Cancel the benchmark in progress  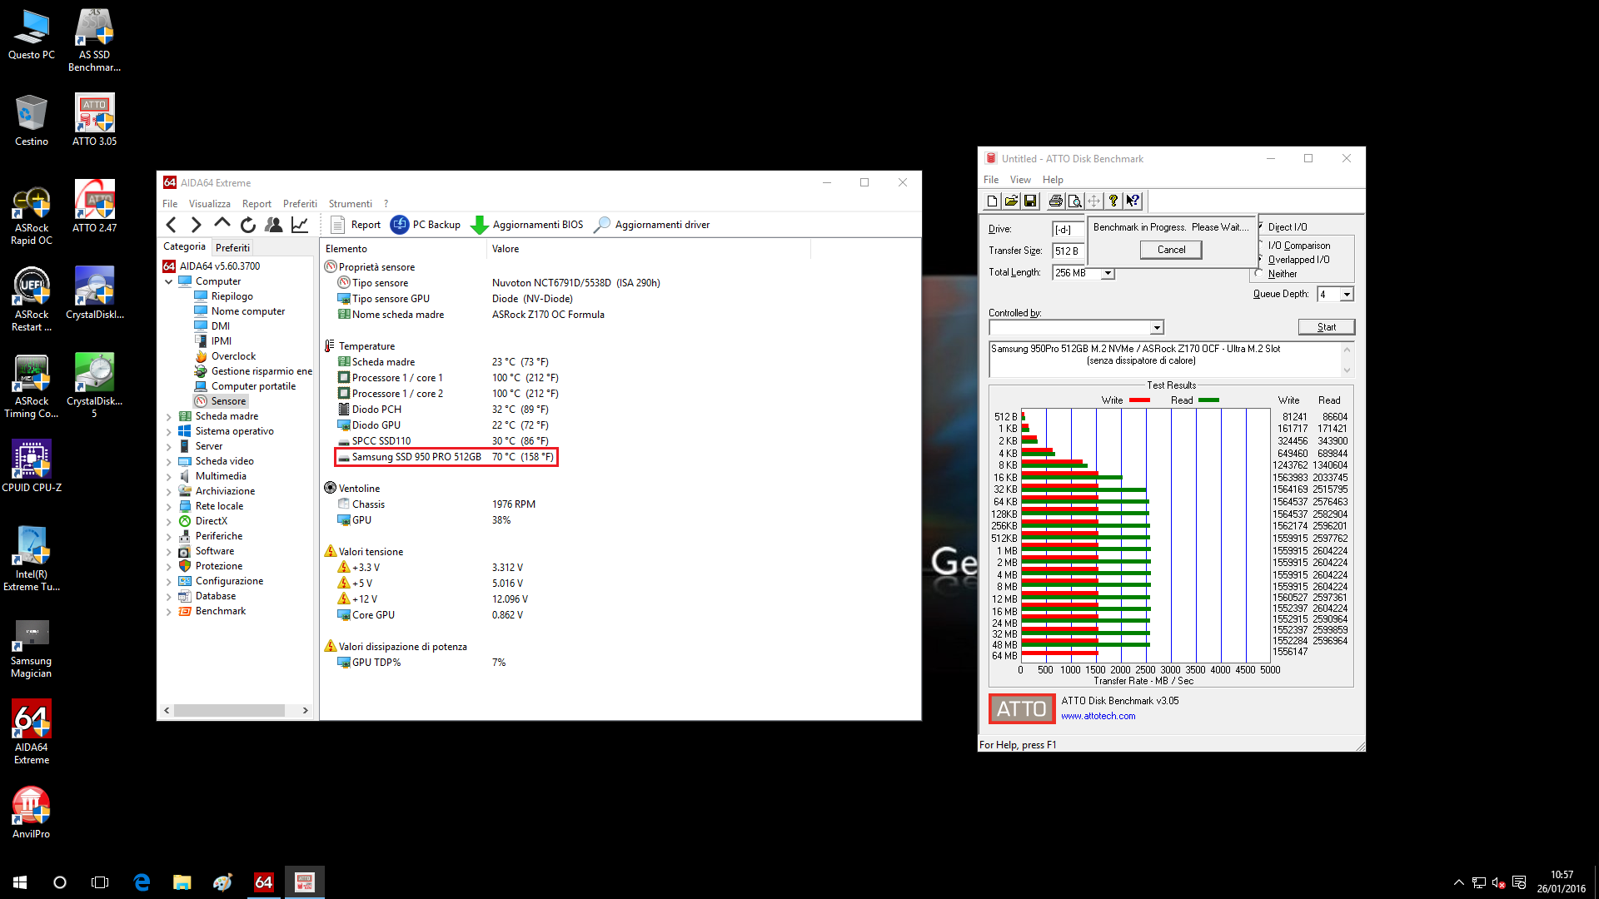point(1171,250)
